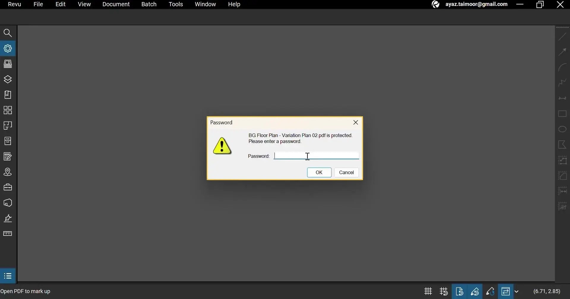
Task: Open the floor-plan Spaces panel icon
Action: click(8, 125)
